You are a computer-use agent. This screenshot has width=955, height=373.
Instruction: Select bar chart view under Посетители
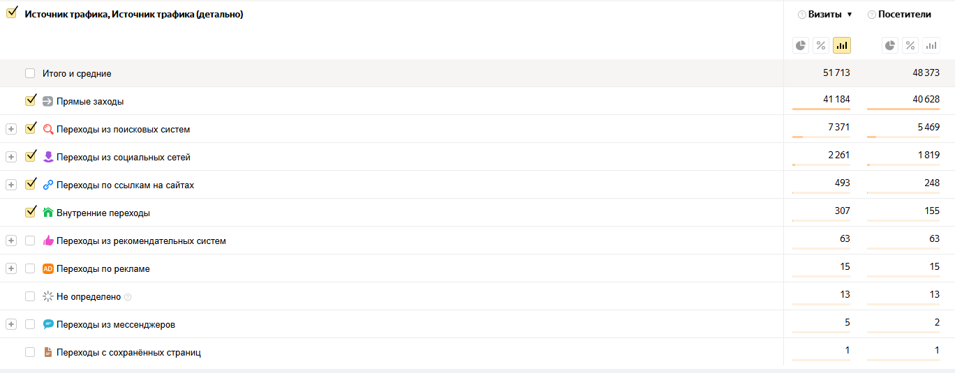931,45
